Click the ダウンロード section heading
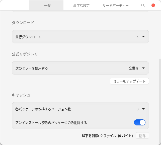161x145 pixels. [x=23, y=23]
